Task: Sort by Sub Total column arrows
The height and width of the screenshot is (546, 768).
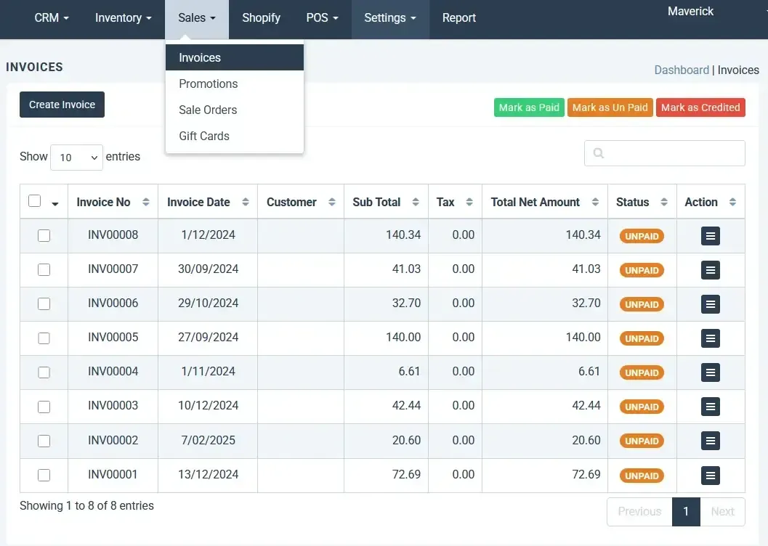Action: [x=416, y=202]
